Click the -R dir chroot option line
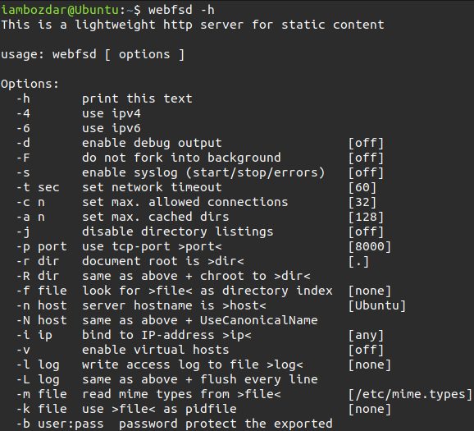Viewport: 474px width, 431px height. coord(163,276)
